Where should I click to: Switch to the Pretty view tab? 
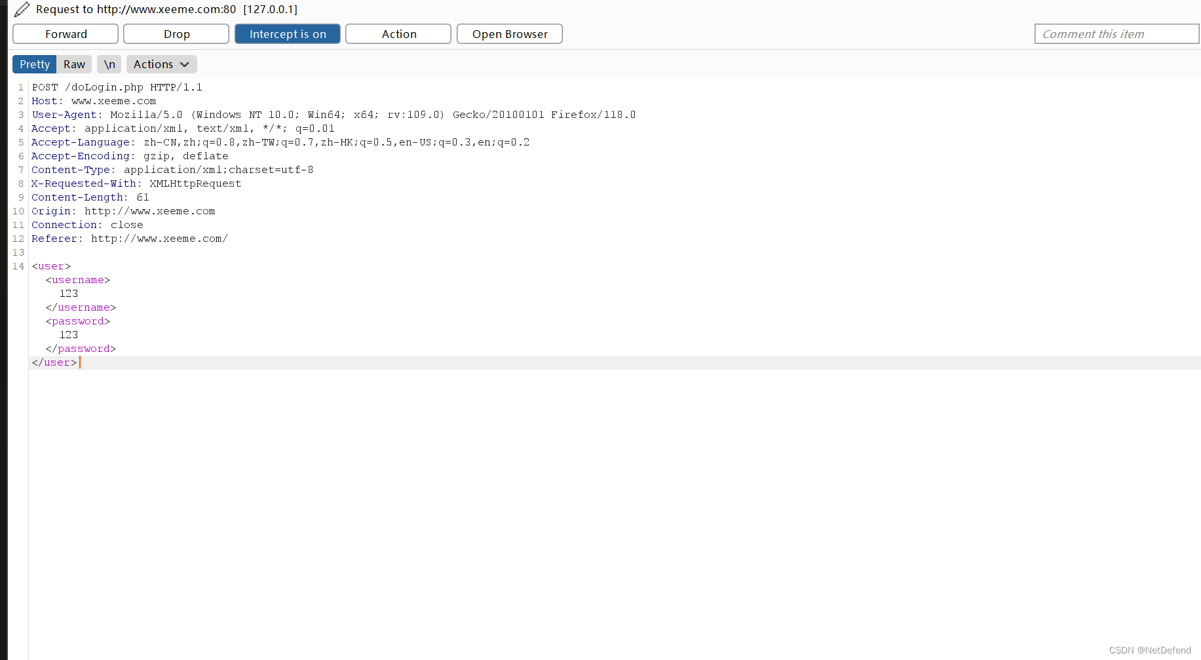[x=35, y=64]
